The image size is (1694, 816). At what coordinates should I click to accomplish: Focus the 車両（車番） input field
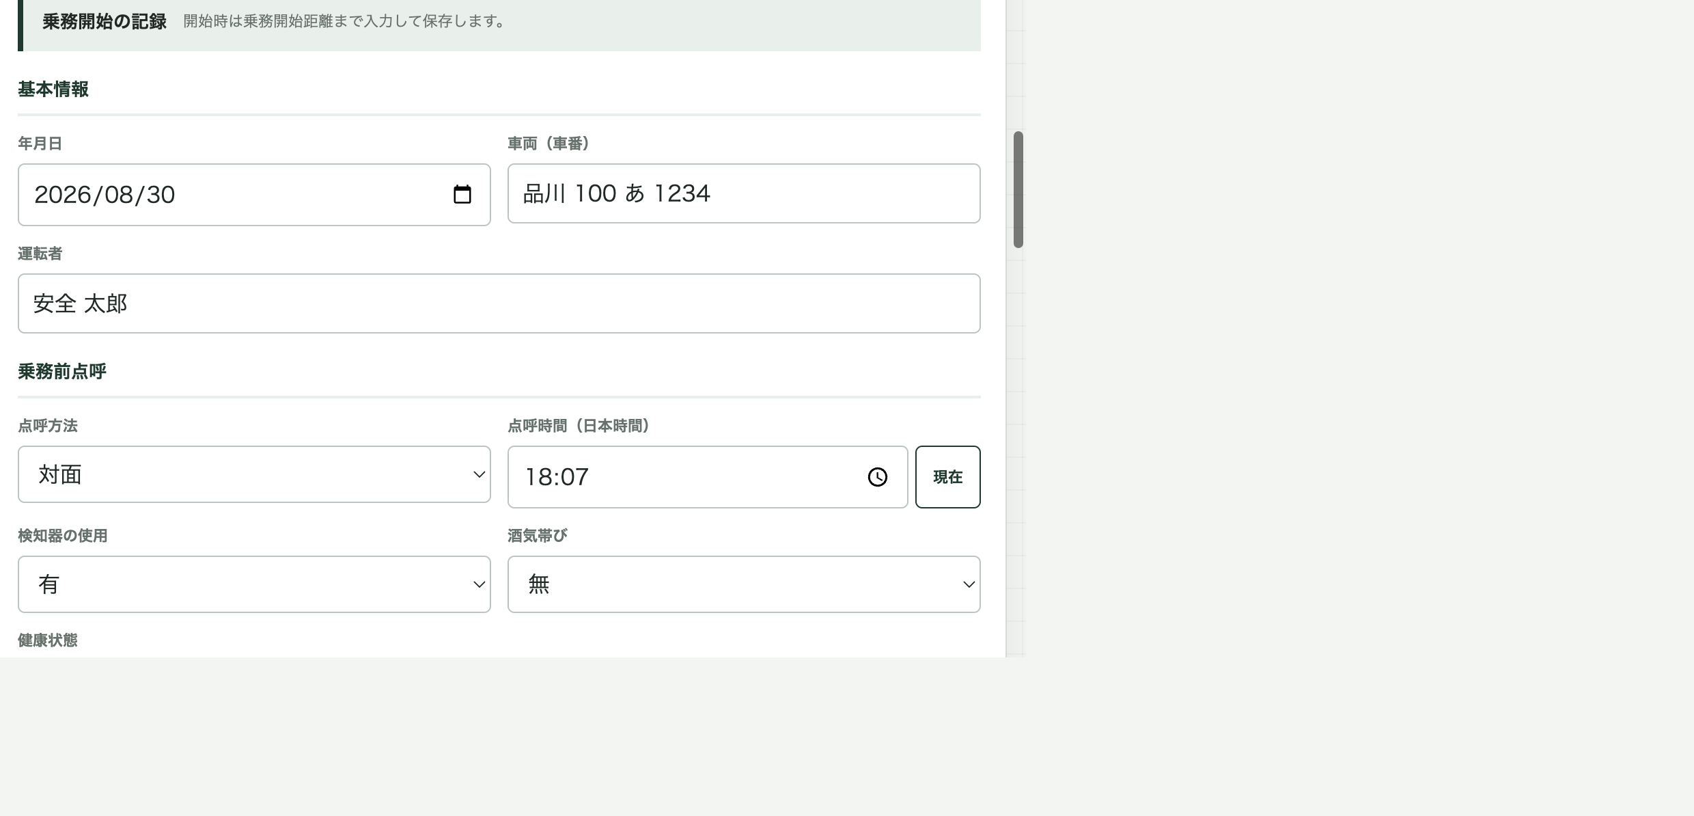(744, 193)
